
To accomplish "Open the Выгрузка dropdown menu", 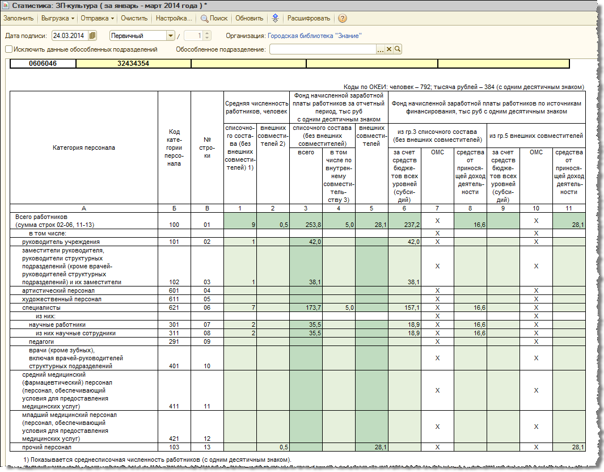I will 57,18.
